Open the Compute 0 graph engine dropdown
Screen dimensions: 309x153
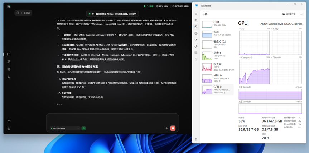246,58
